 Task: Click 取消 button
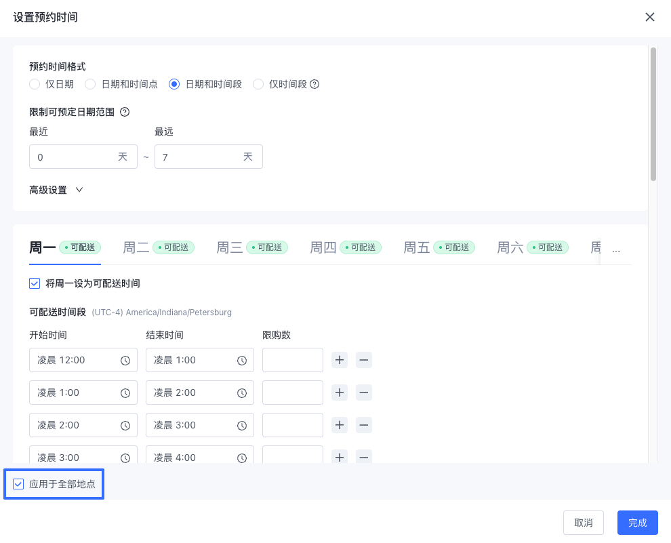[x=584, y=523]
